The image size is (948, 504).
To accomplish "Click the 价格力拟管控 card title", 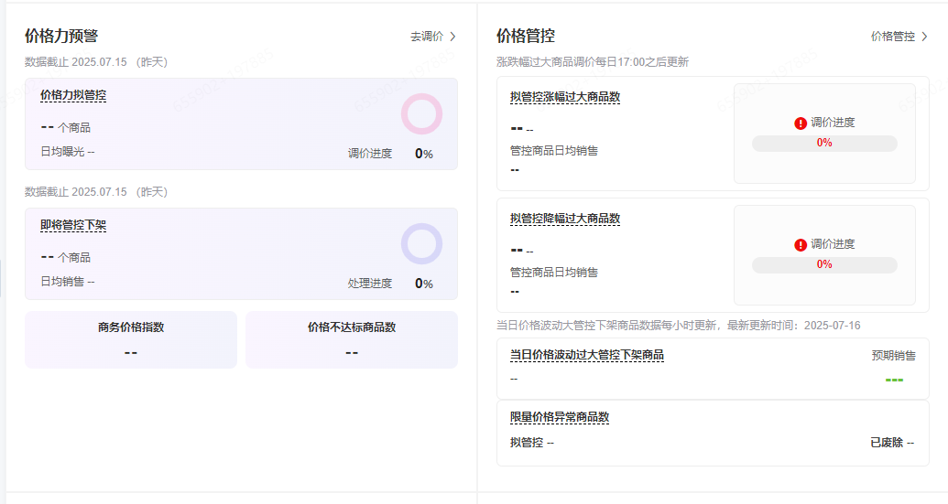I will pos(73,95).
